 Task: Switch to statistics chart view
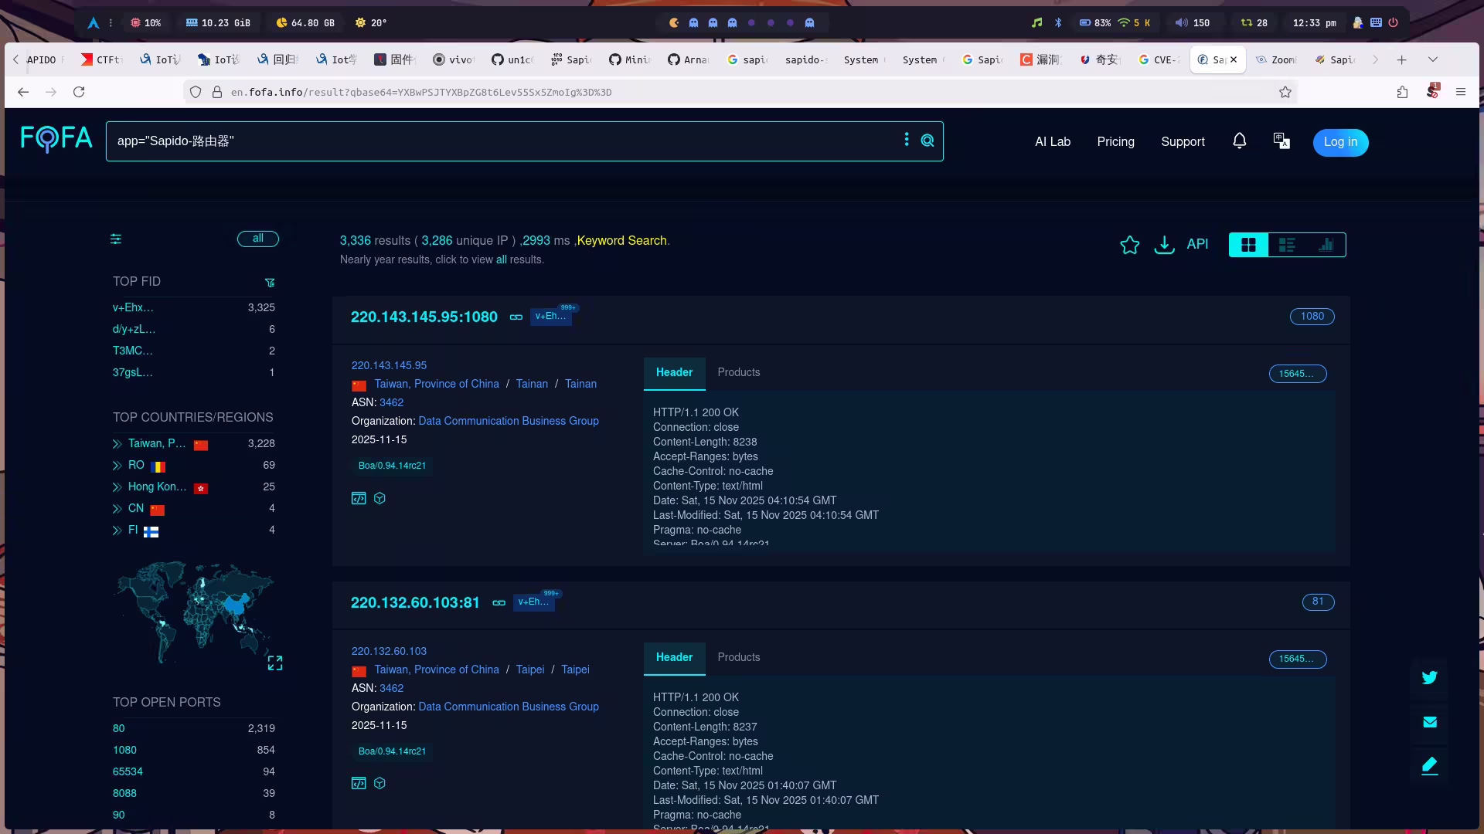point(1326,245)
